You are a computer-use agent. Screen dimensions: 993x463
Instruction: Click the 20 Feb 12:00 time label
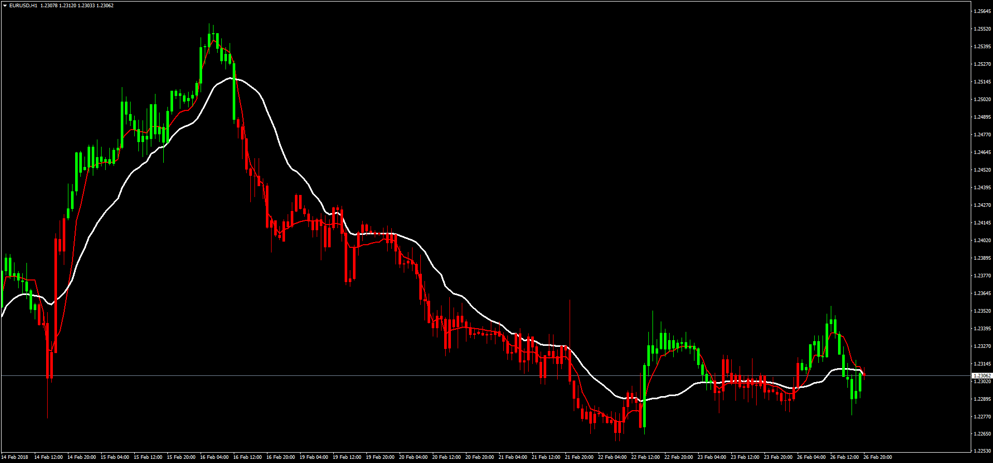click(446, 457)
